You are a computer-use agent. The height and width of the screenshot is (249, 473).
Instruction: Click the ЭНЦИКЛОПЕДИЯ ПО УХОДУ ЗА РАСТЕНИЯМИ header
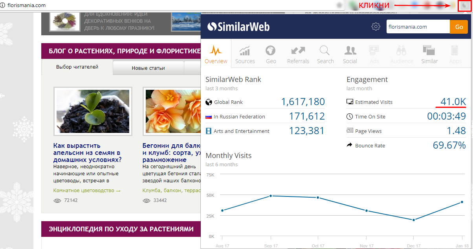tap(121, 229)
